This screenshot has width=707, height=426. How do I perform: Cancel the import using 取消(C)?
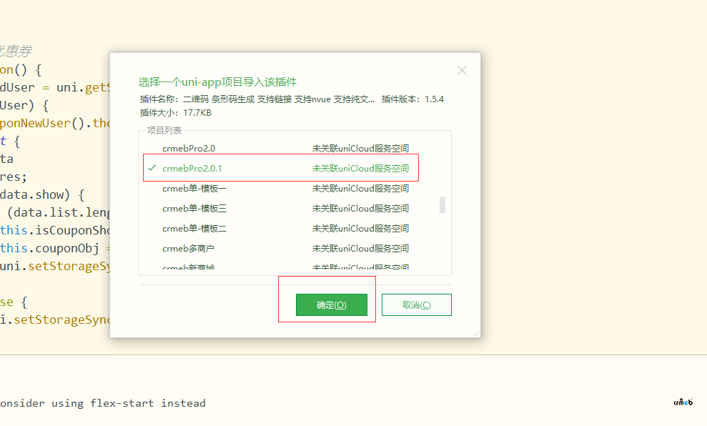[x=416, y=304]
